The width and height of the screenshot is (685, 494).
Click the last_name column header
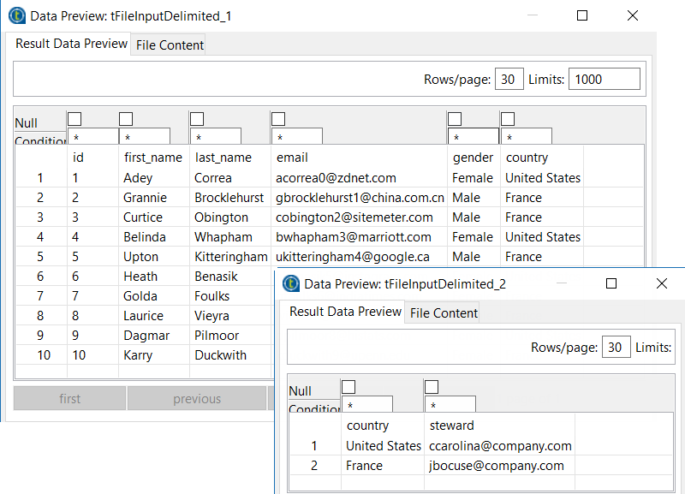click(x=223, y=158)
